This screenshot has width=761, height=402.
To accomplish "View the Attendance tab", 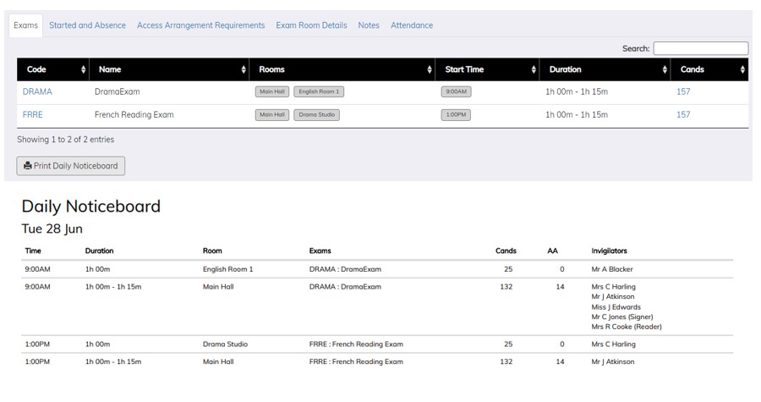I will [x=412, y=25].
